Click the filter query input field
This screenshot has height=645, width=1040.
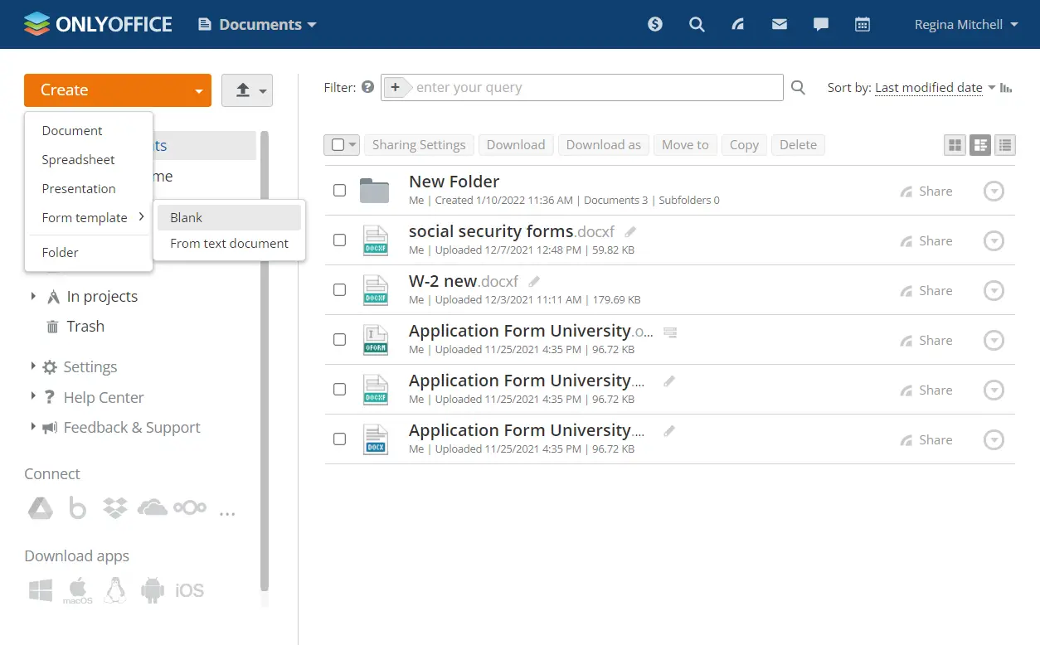[581, 87]
